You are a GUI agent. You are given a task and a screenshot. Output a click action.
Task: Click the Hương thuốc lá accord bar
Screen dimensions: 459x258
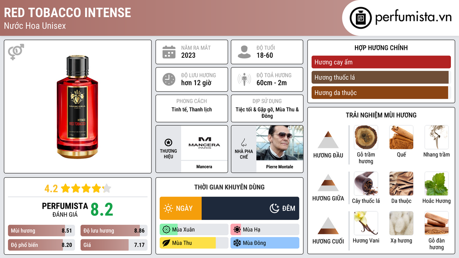(380, 77)
